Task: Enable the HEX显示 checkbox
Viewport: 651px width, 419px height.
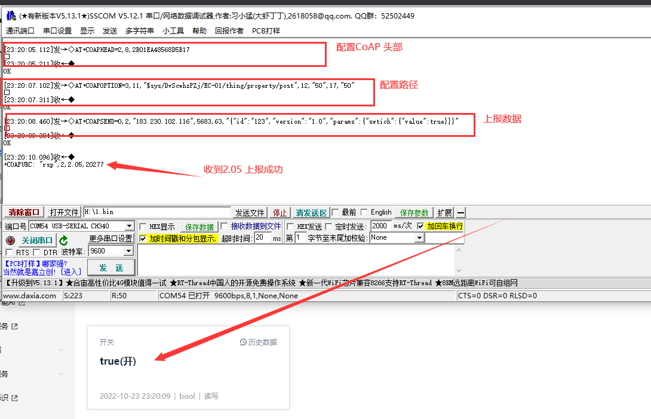Action: [143, 227]
